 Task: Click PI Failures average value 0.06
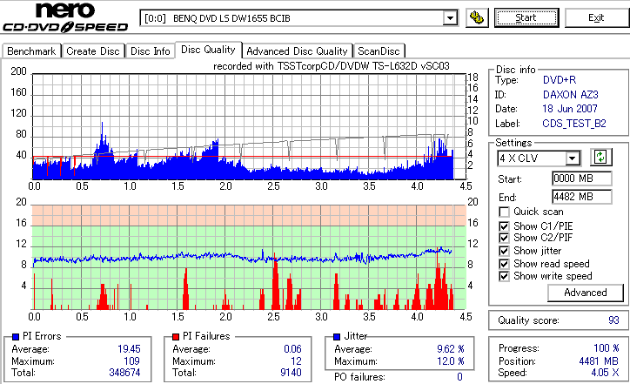click(292, 349)
